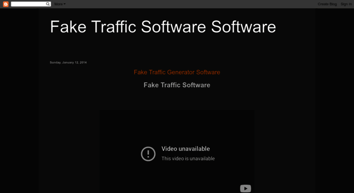Click the YouTube logo in video player
Screen dimensions: 354x193
coord(246,188)
